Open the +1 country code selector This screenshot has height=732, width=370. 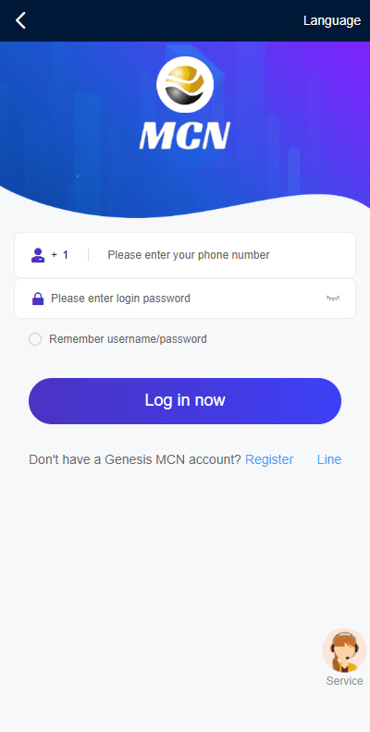(60, 255)
